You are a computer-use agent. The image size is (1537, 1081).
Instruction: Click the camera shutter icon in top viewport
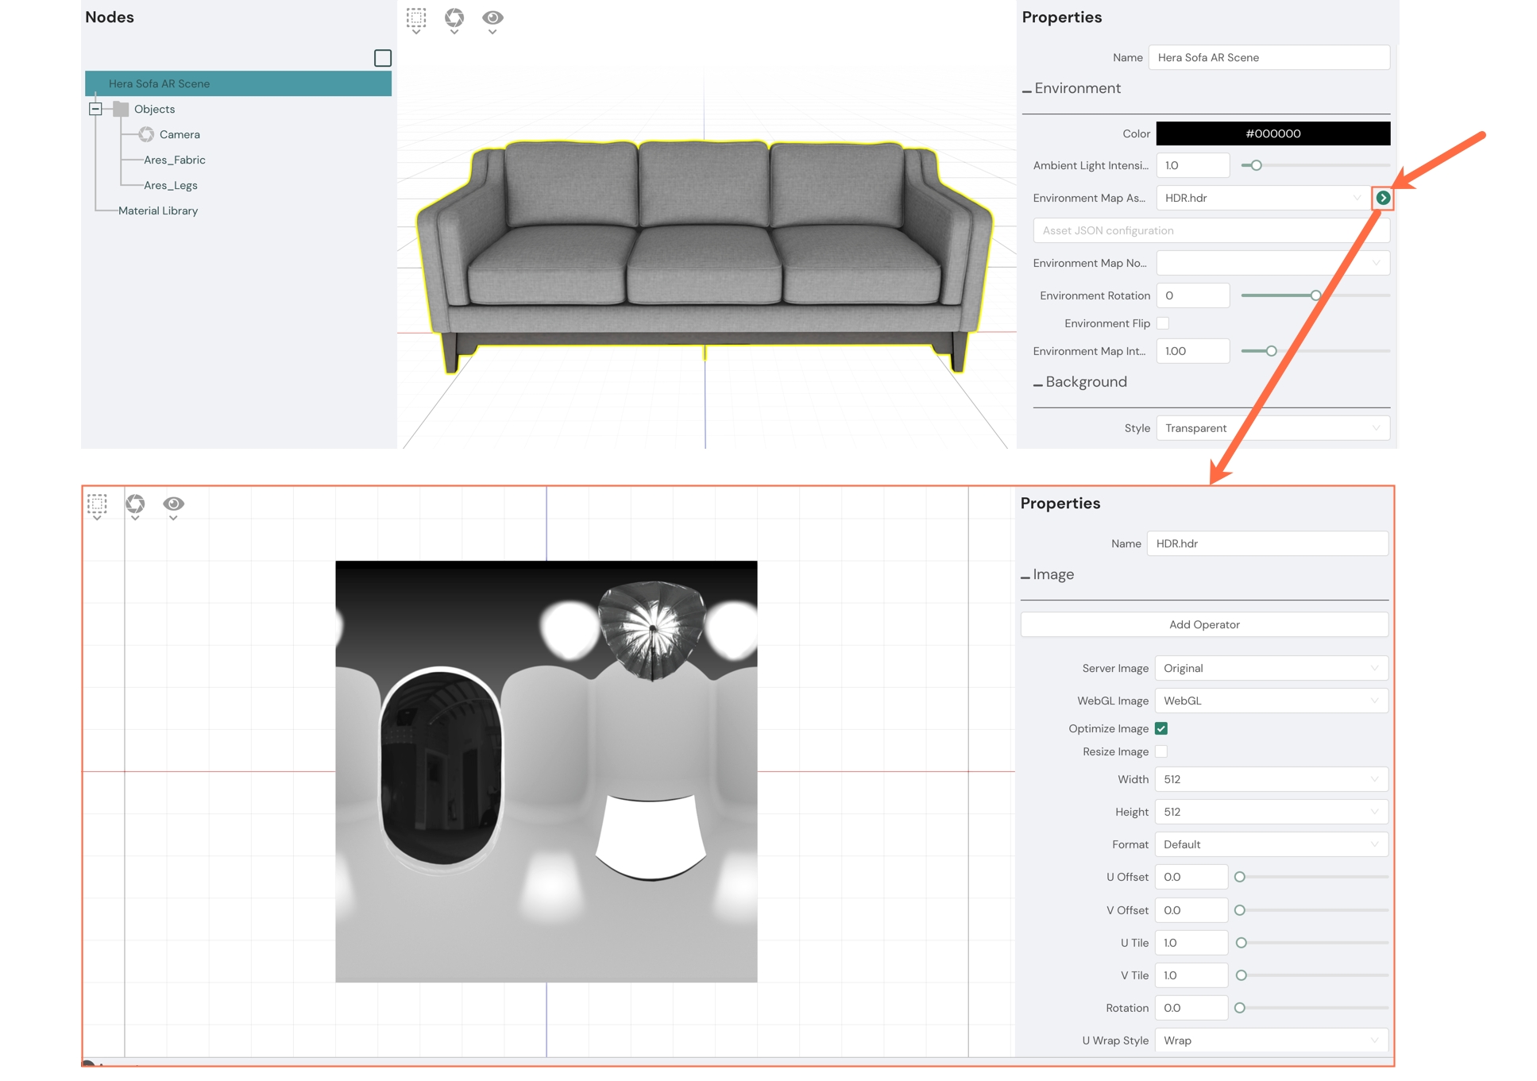(x=454, y=17)
